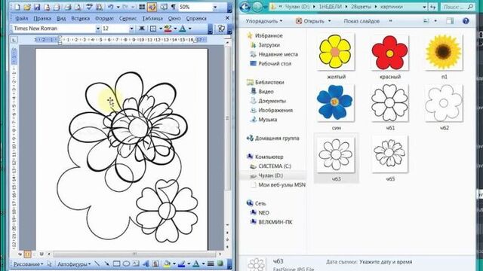Click line color icon in drawing toolbar
The image size is (483, 271).
pos(181,264)
